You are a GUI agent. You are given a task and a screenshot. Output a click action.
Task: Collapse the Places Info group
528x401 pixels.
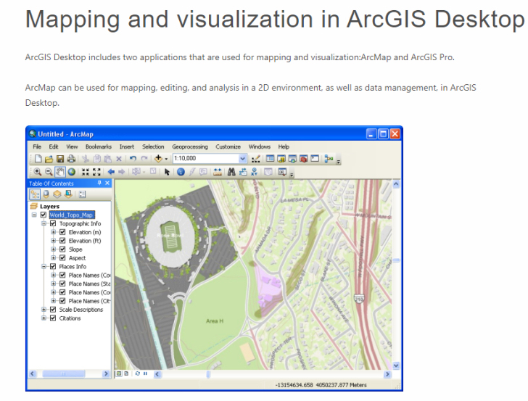coord(44,267)
